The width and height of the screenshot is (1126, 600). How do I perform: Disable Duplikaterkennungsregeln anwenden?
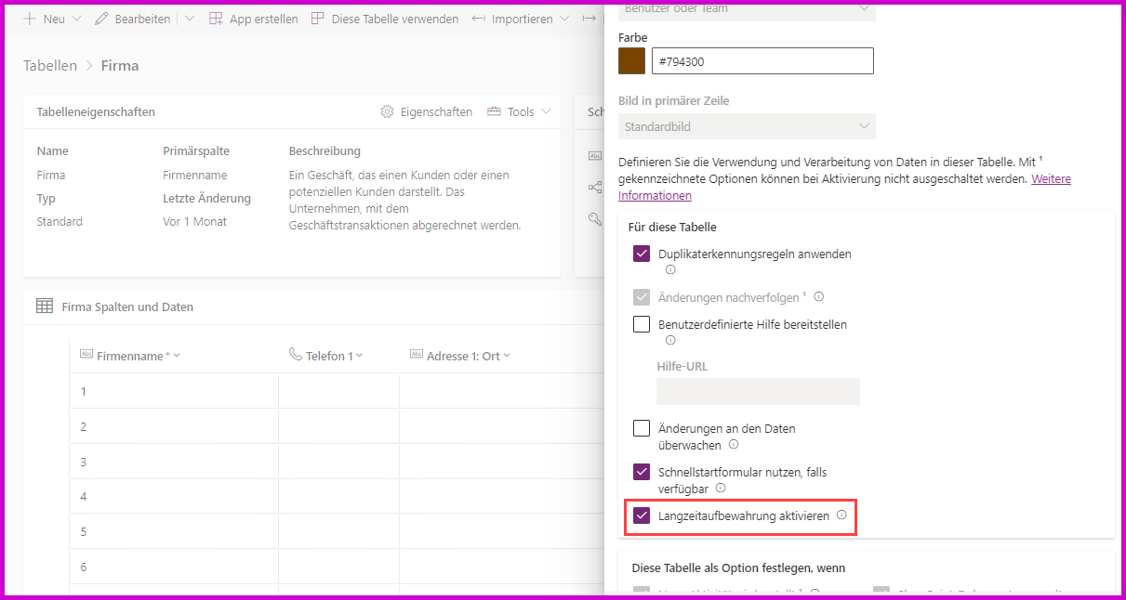(642, 253)
